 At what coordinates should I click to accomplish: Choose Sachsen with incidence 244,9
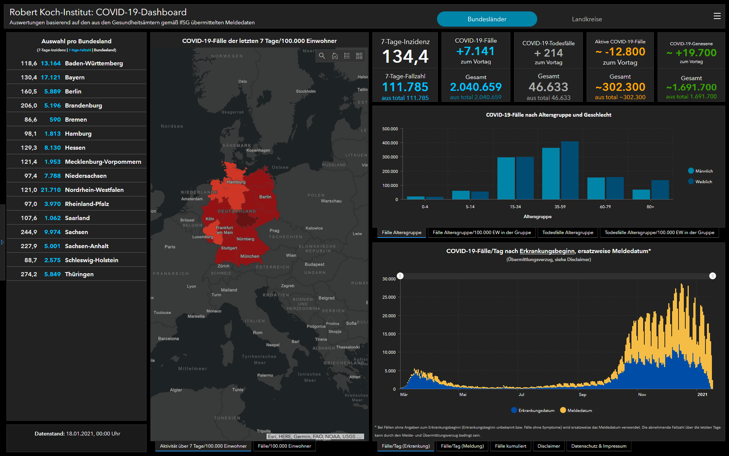pos(76,232)
